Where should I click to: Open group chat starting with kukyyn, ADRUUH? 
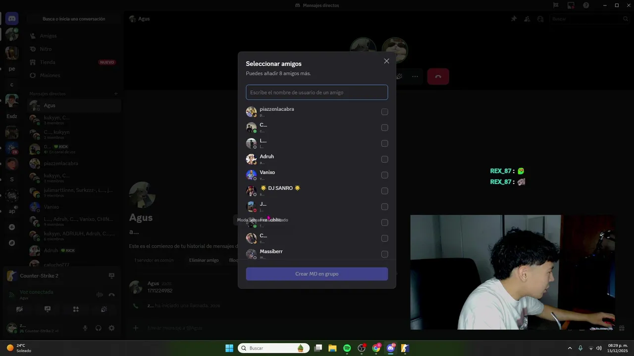[74, 236]
